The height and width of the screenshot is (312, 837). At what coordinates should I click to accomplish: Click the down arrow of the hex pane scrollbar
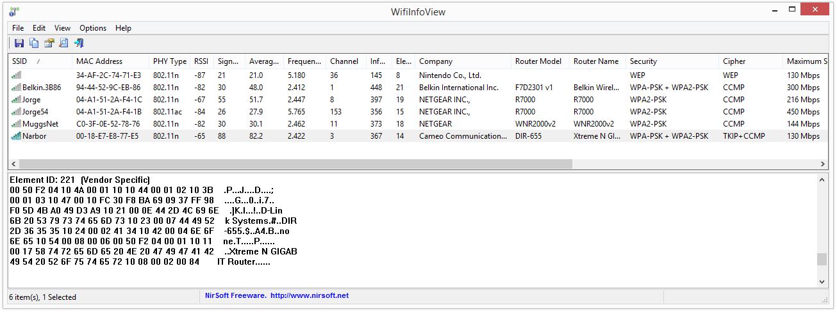822,281
